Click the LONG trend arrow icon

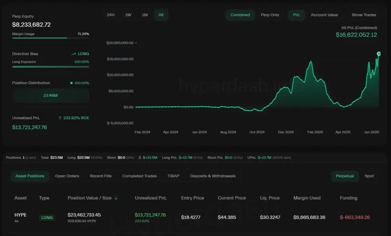74,54
